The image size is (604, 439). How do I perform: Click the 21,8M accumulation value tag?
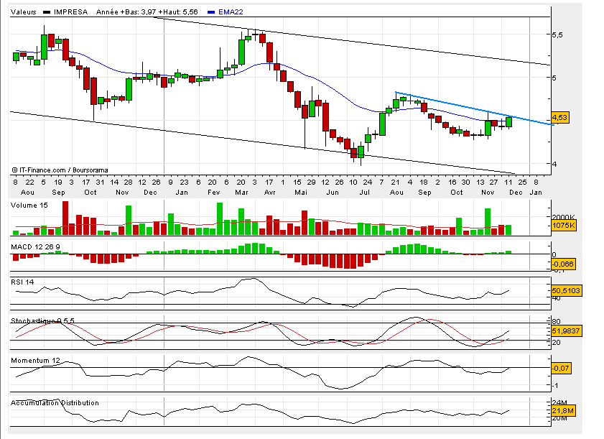563,411
